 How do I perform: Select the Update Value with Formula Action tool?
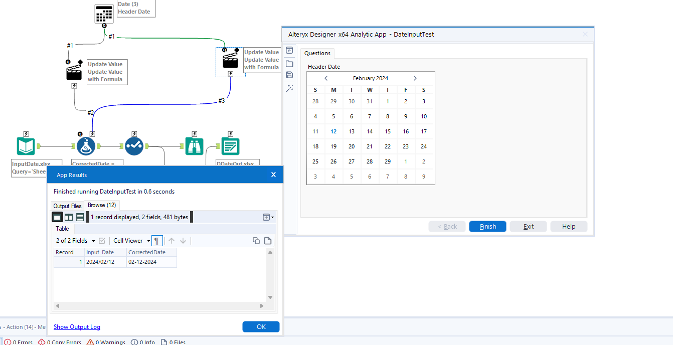tap(230, 62)
